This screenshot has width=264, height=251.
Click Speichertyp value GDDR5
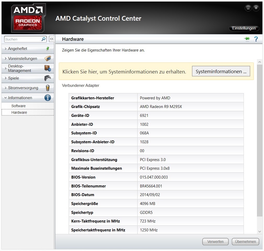146,213
